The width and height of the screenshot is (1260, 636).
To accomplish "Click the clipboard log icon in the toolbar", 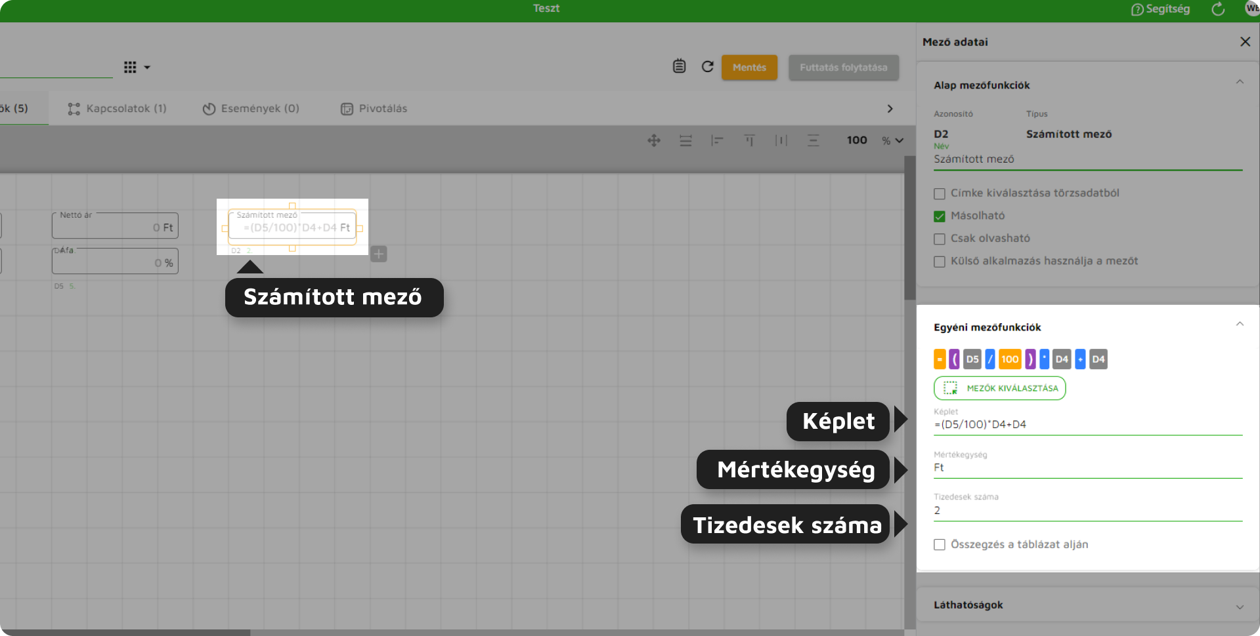I will 679,66.
